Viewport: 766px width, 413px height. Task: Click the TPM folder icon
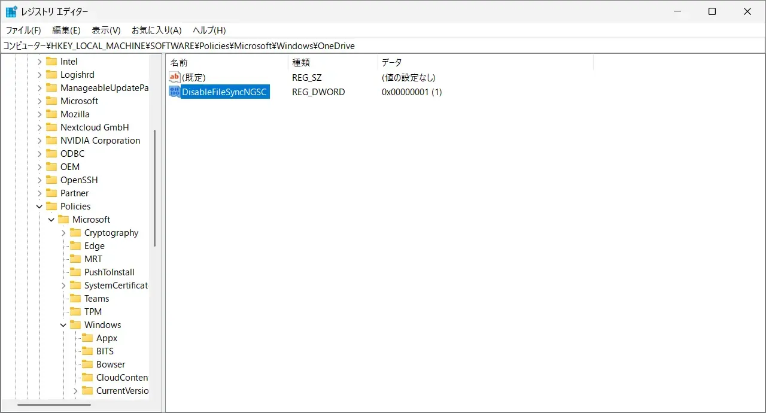pos(75,312)
